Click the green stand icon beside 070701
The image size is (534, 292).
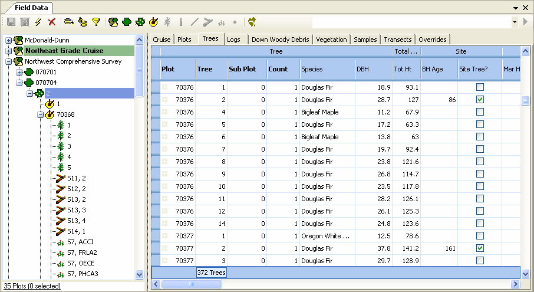[x=29, y=72]
